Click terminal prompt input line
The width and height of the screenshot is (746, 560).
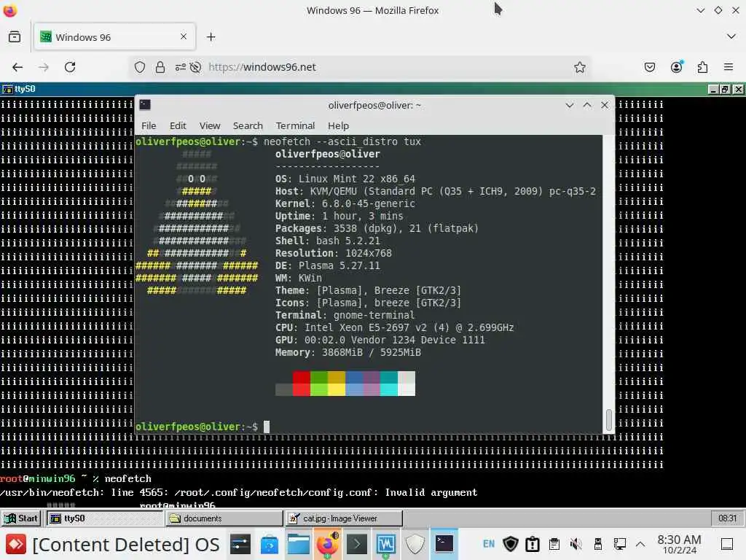click(368, 427)
